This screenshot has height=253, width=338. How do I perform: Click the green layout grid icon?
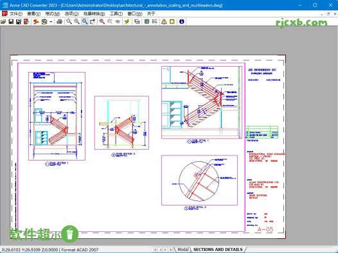coord(147,22)
